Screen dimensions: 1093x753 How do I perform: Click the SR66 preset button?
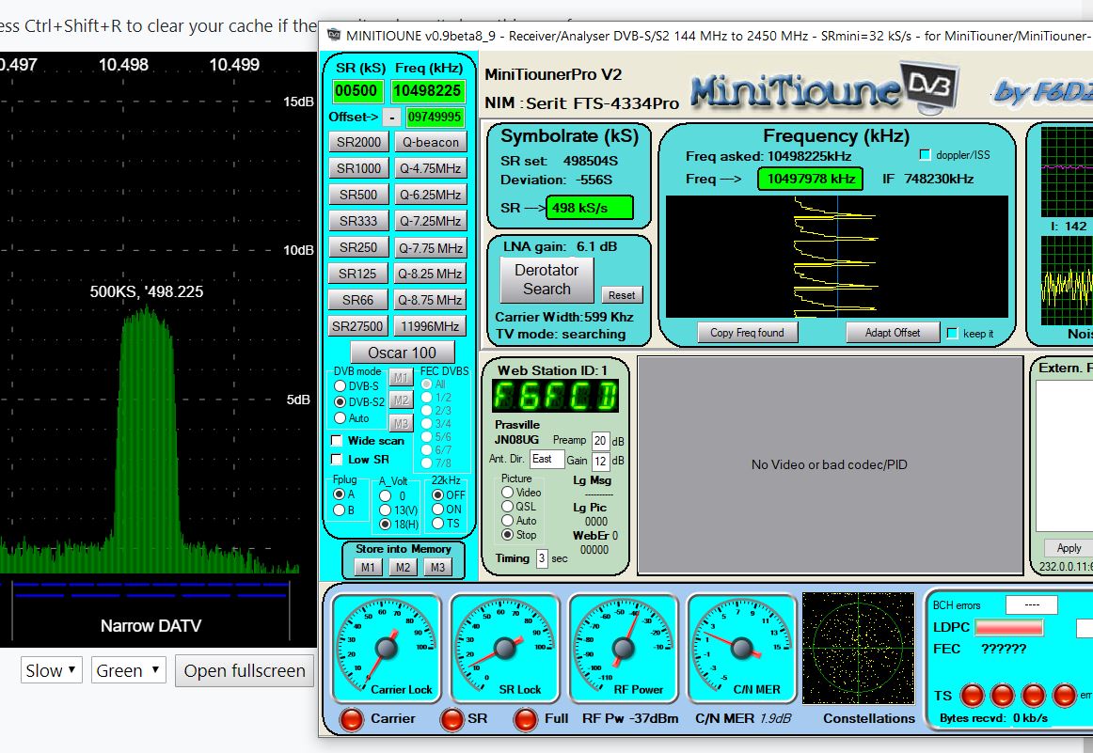click(x=358, y=300)
